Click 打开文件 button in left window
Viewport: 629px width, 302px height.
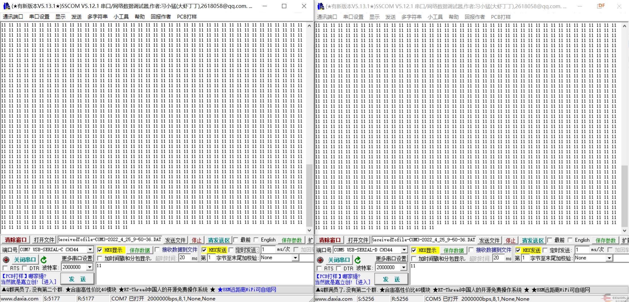44,240
